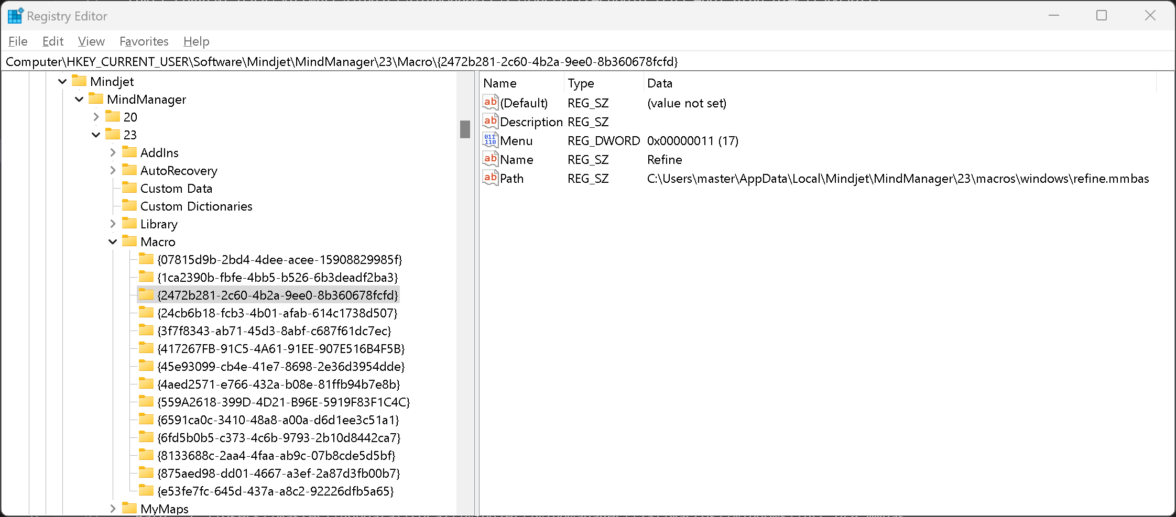Click the tree pane vertical scrollbar thumb
1176x517 pixels.
tap(465, 129)
